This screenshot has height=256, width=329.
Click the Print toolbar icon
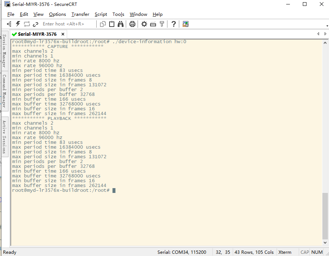point(132,24)
